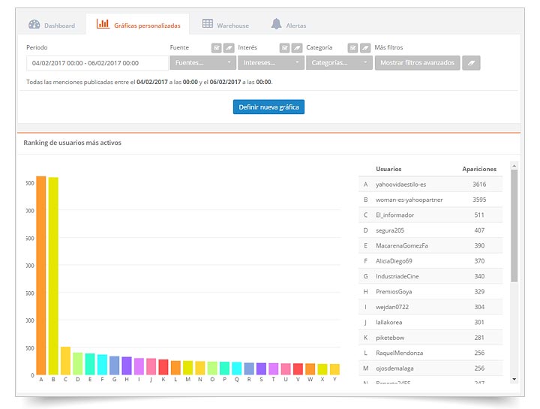Click the orange bar A in chart
Image resolution: width=540 pixels, height=409 pixels.
point(41,275)
